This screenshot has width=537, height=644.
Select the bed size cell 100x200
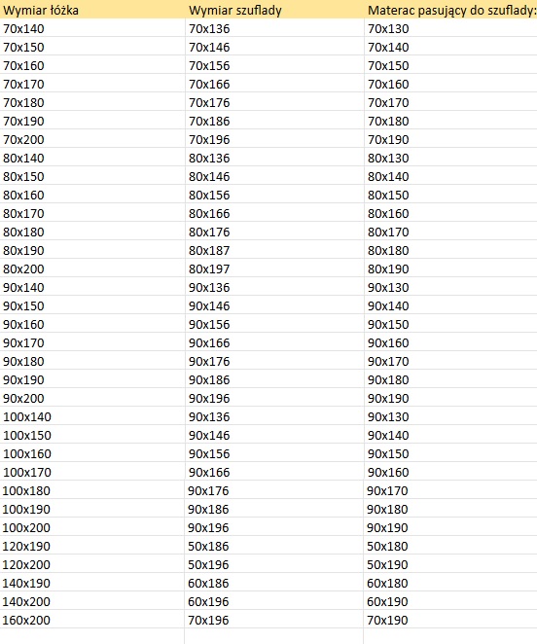pos(92,527)
